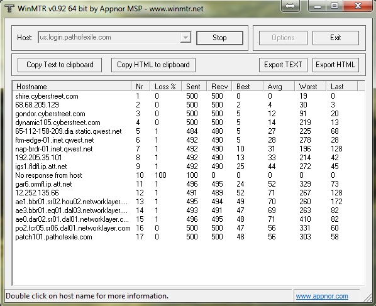Screen dimensions: 376x306
Task: Sort by Hostname column header
Action: (x=72, y=87)
